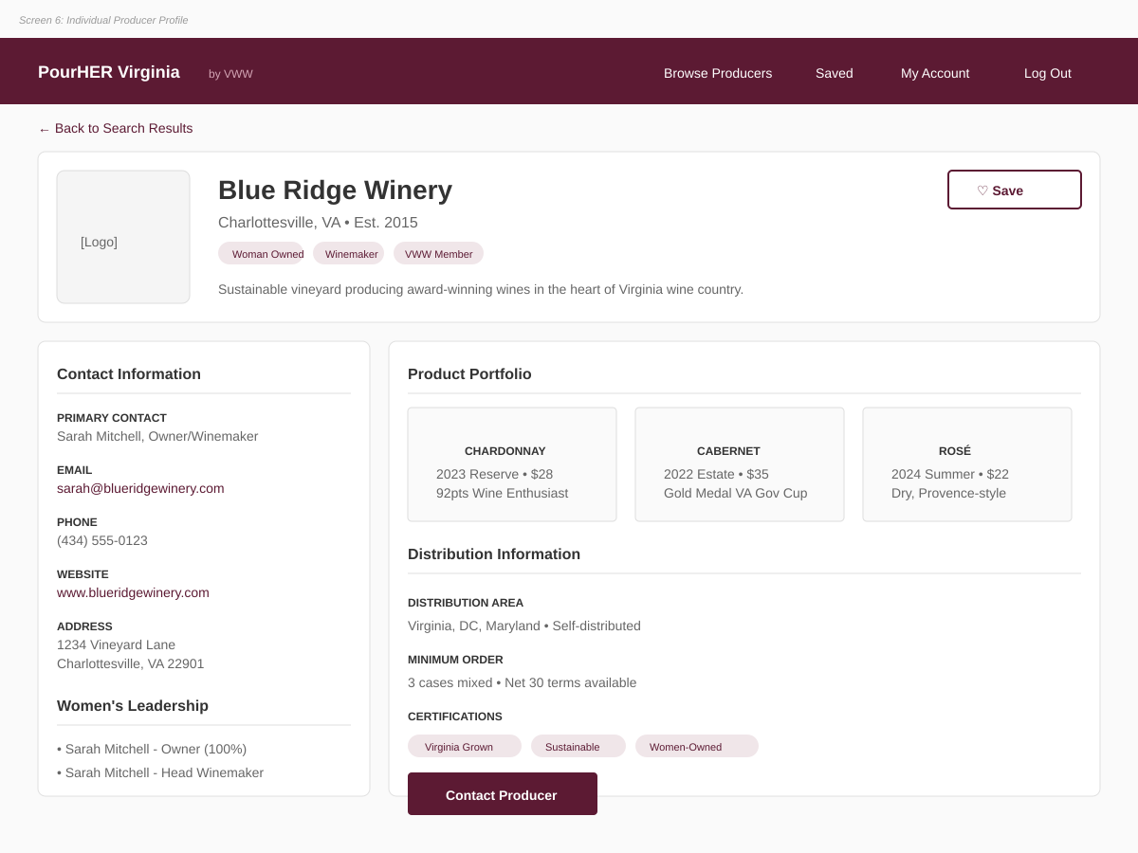This screenshot has width=1138, height=853.
Task: Click the Product Portfolio heading
Action: pyautogui.click(x=469, y=373)
